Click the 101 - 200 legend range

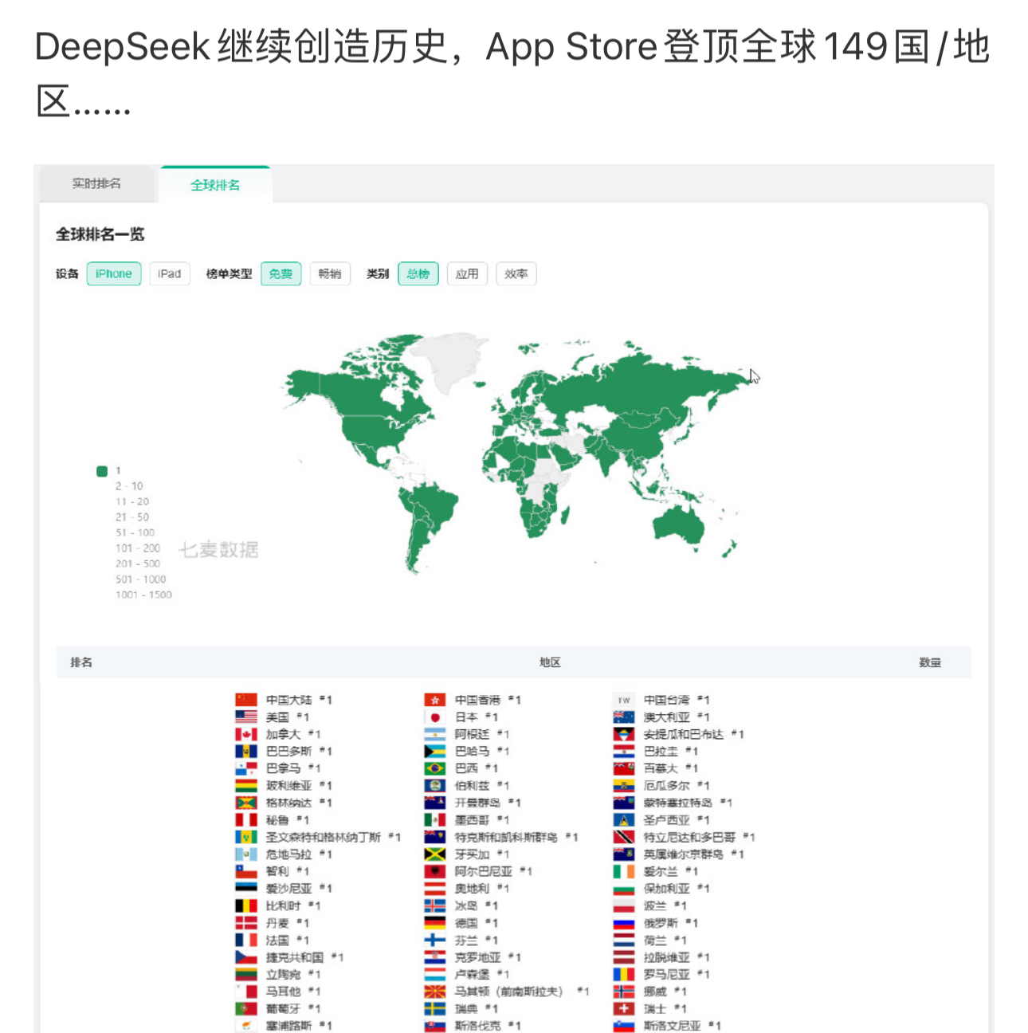pyautogui.click(x=138, y=548)
